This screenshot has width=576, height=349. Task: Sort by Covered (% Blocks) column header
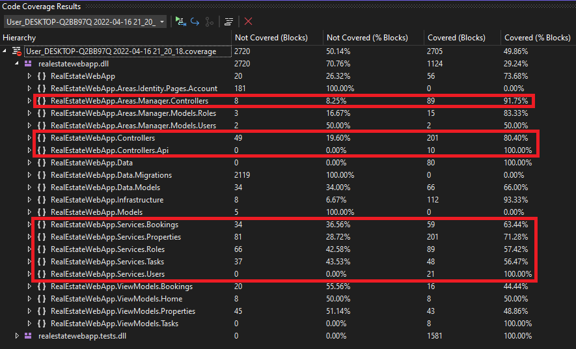point(538,38)
